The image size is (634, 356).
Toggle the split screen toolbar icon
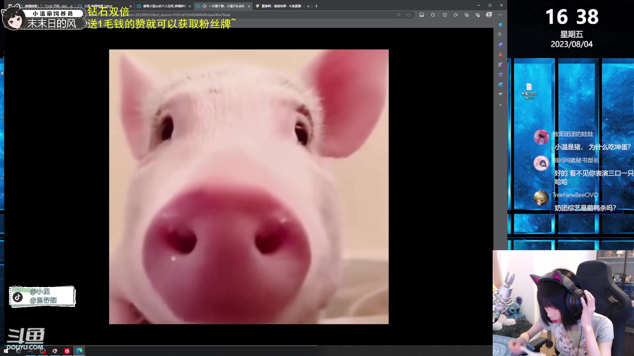click(x=445, y=15)
